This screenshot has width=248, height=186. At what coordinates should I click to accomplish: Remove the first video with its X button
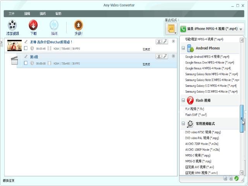pos(173,41)
